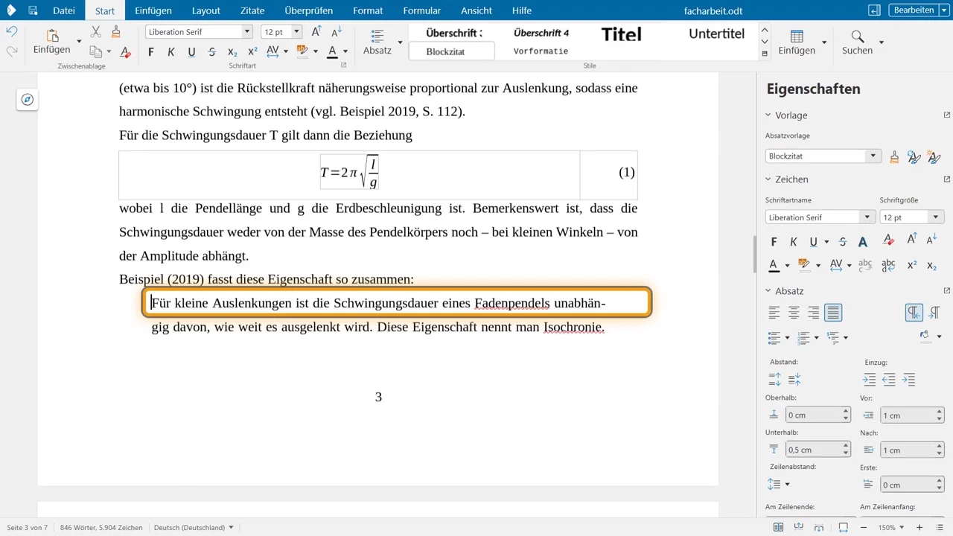Screen dimensions: 953x536
Task: Open font color dropdown in ribbon
Action: pos(345,51)
